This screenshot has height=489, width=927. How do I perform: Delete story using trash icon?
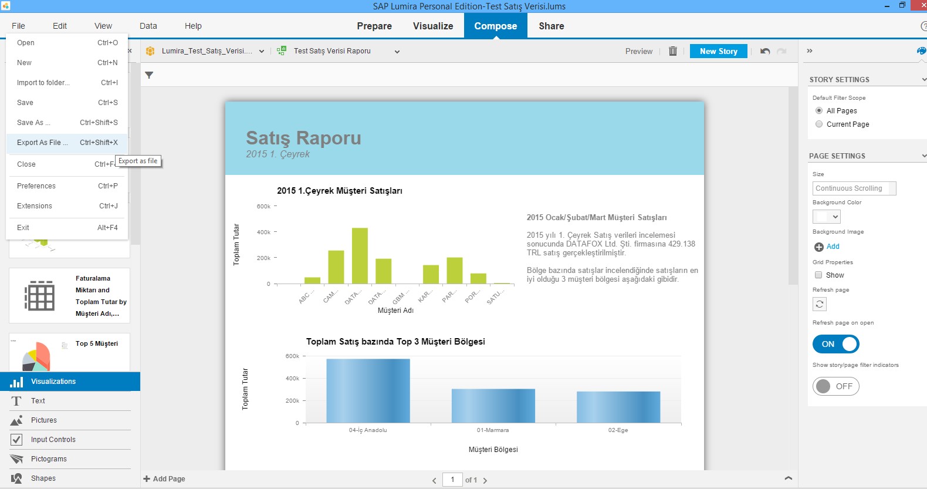(x=673, y=51)
